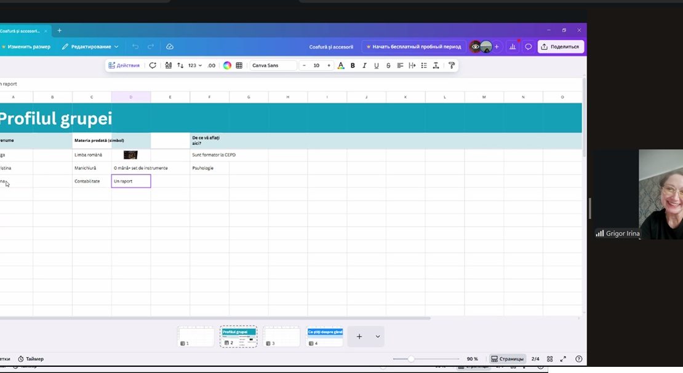
Task: Toggle the Страницы pages view
Action: click(x=507, y=359)
